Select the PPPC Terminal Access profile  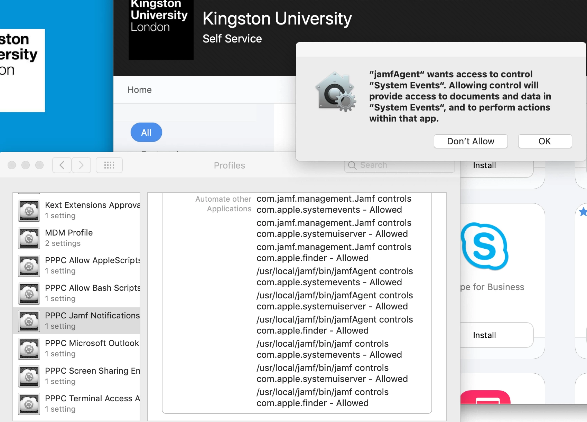(76, 404)
